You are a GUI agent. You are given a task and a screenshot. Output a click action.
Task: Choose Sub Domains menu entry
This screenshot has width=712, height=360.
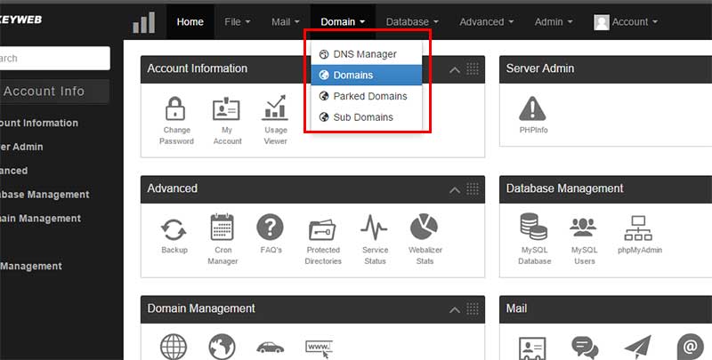click(367, 117)
